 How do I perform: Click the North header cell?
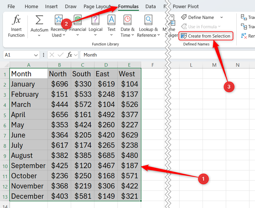(x=59, y=74)
